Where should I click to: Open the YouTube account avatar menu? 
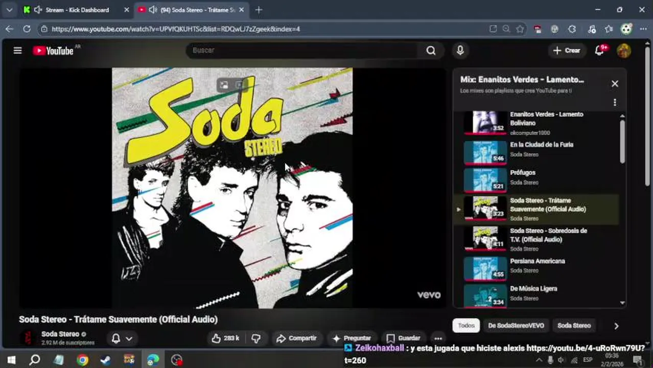623,50
